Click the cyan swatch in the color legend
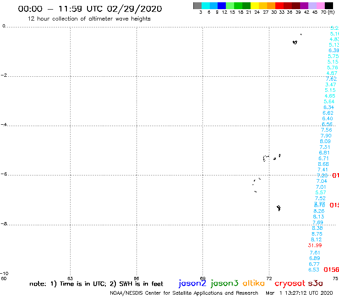The width and height of the screenshot is (339, 297). point(205,5)
